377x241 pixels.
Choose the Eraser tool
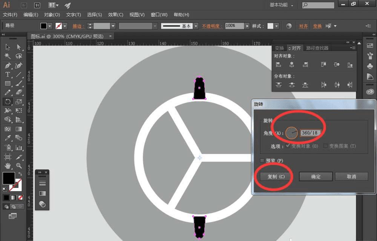19,92
